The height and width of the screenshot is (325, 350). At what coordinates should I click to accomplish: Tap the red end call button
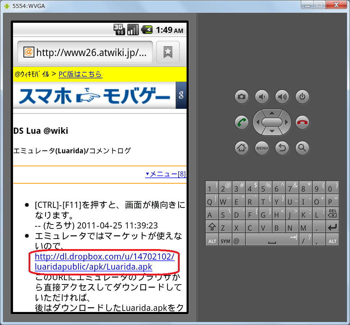coord(303,123)
